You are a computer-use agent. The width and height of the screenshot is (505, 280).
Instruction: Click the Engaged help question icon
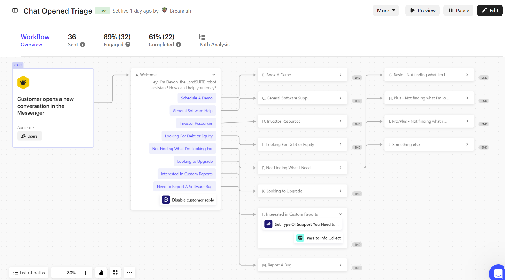point(128,44)
